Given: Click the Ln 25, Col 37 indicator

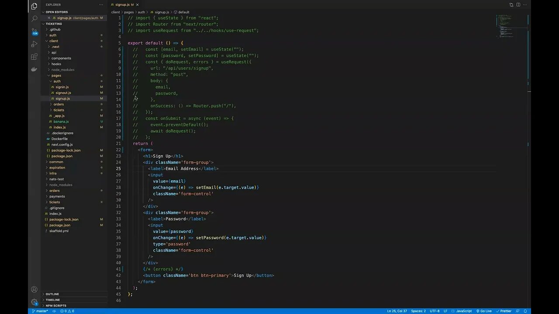Looking at the screenshot, I should [x=397, y=311].
